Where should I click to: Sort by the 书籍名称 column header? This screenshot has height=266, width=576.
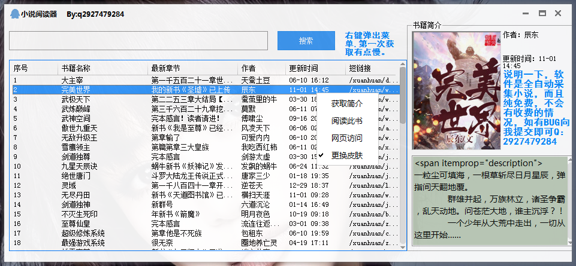click(103, 68)
